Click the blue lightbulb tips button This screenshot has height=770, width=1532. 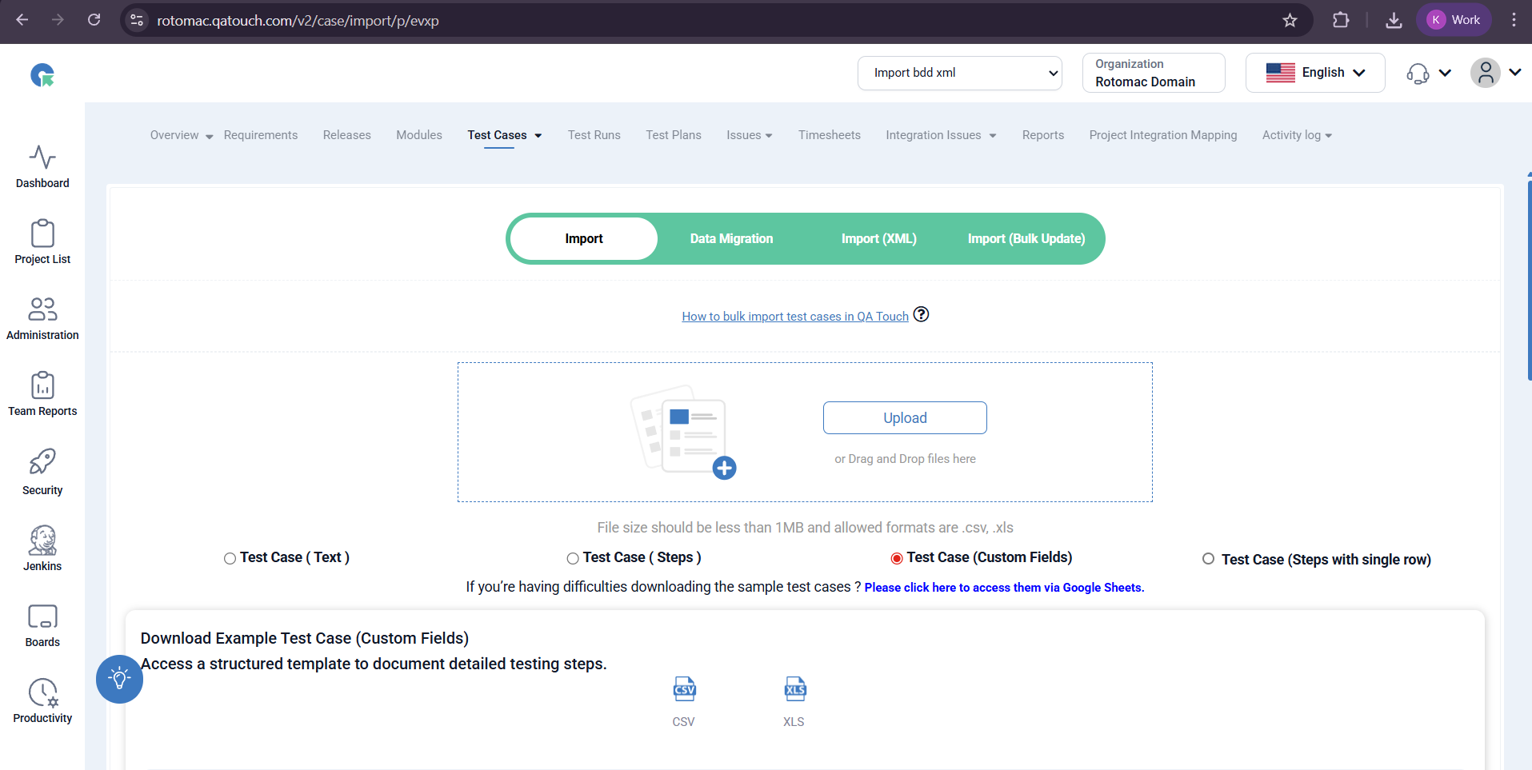click(x=119, y=679)
